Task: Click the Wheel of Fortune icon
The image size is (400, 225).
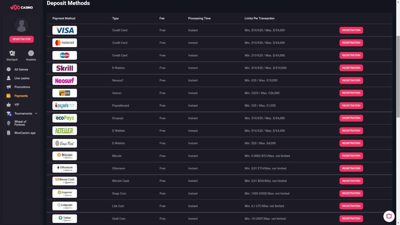Action: [x=9, y=123]
